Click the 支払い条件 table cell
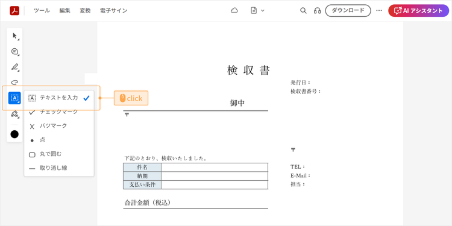The image size is (452, 226). [x=142, y=185]
